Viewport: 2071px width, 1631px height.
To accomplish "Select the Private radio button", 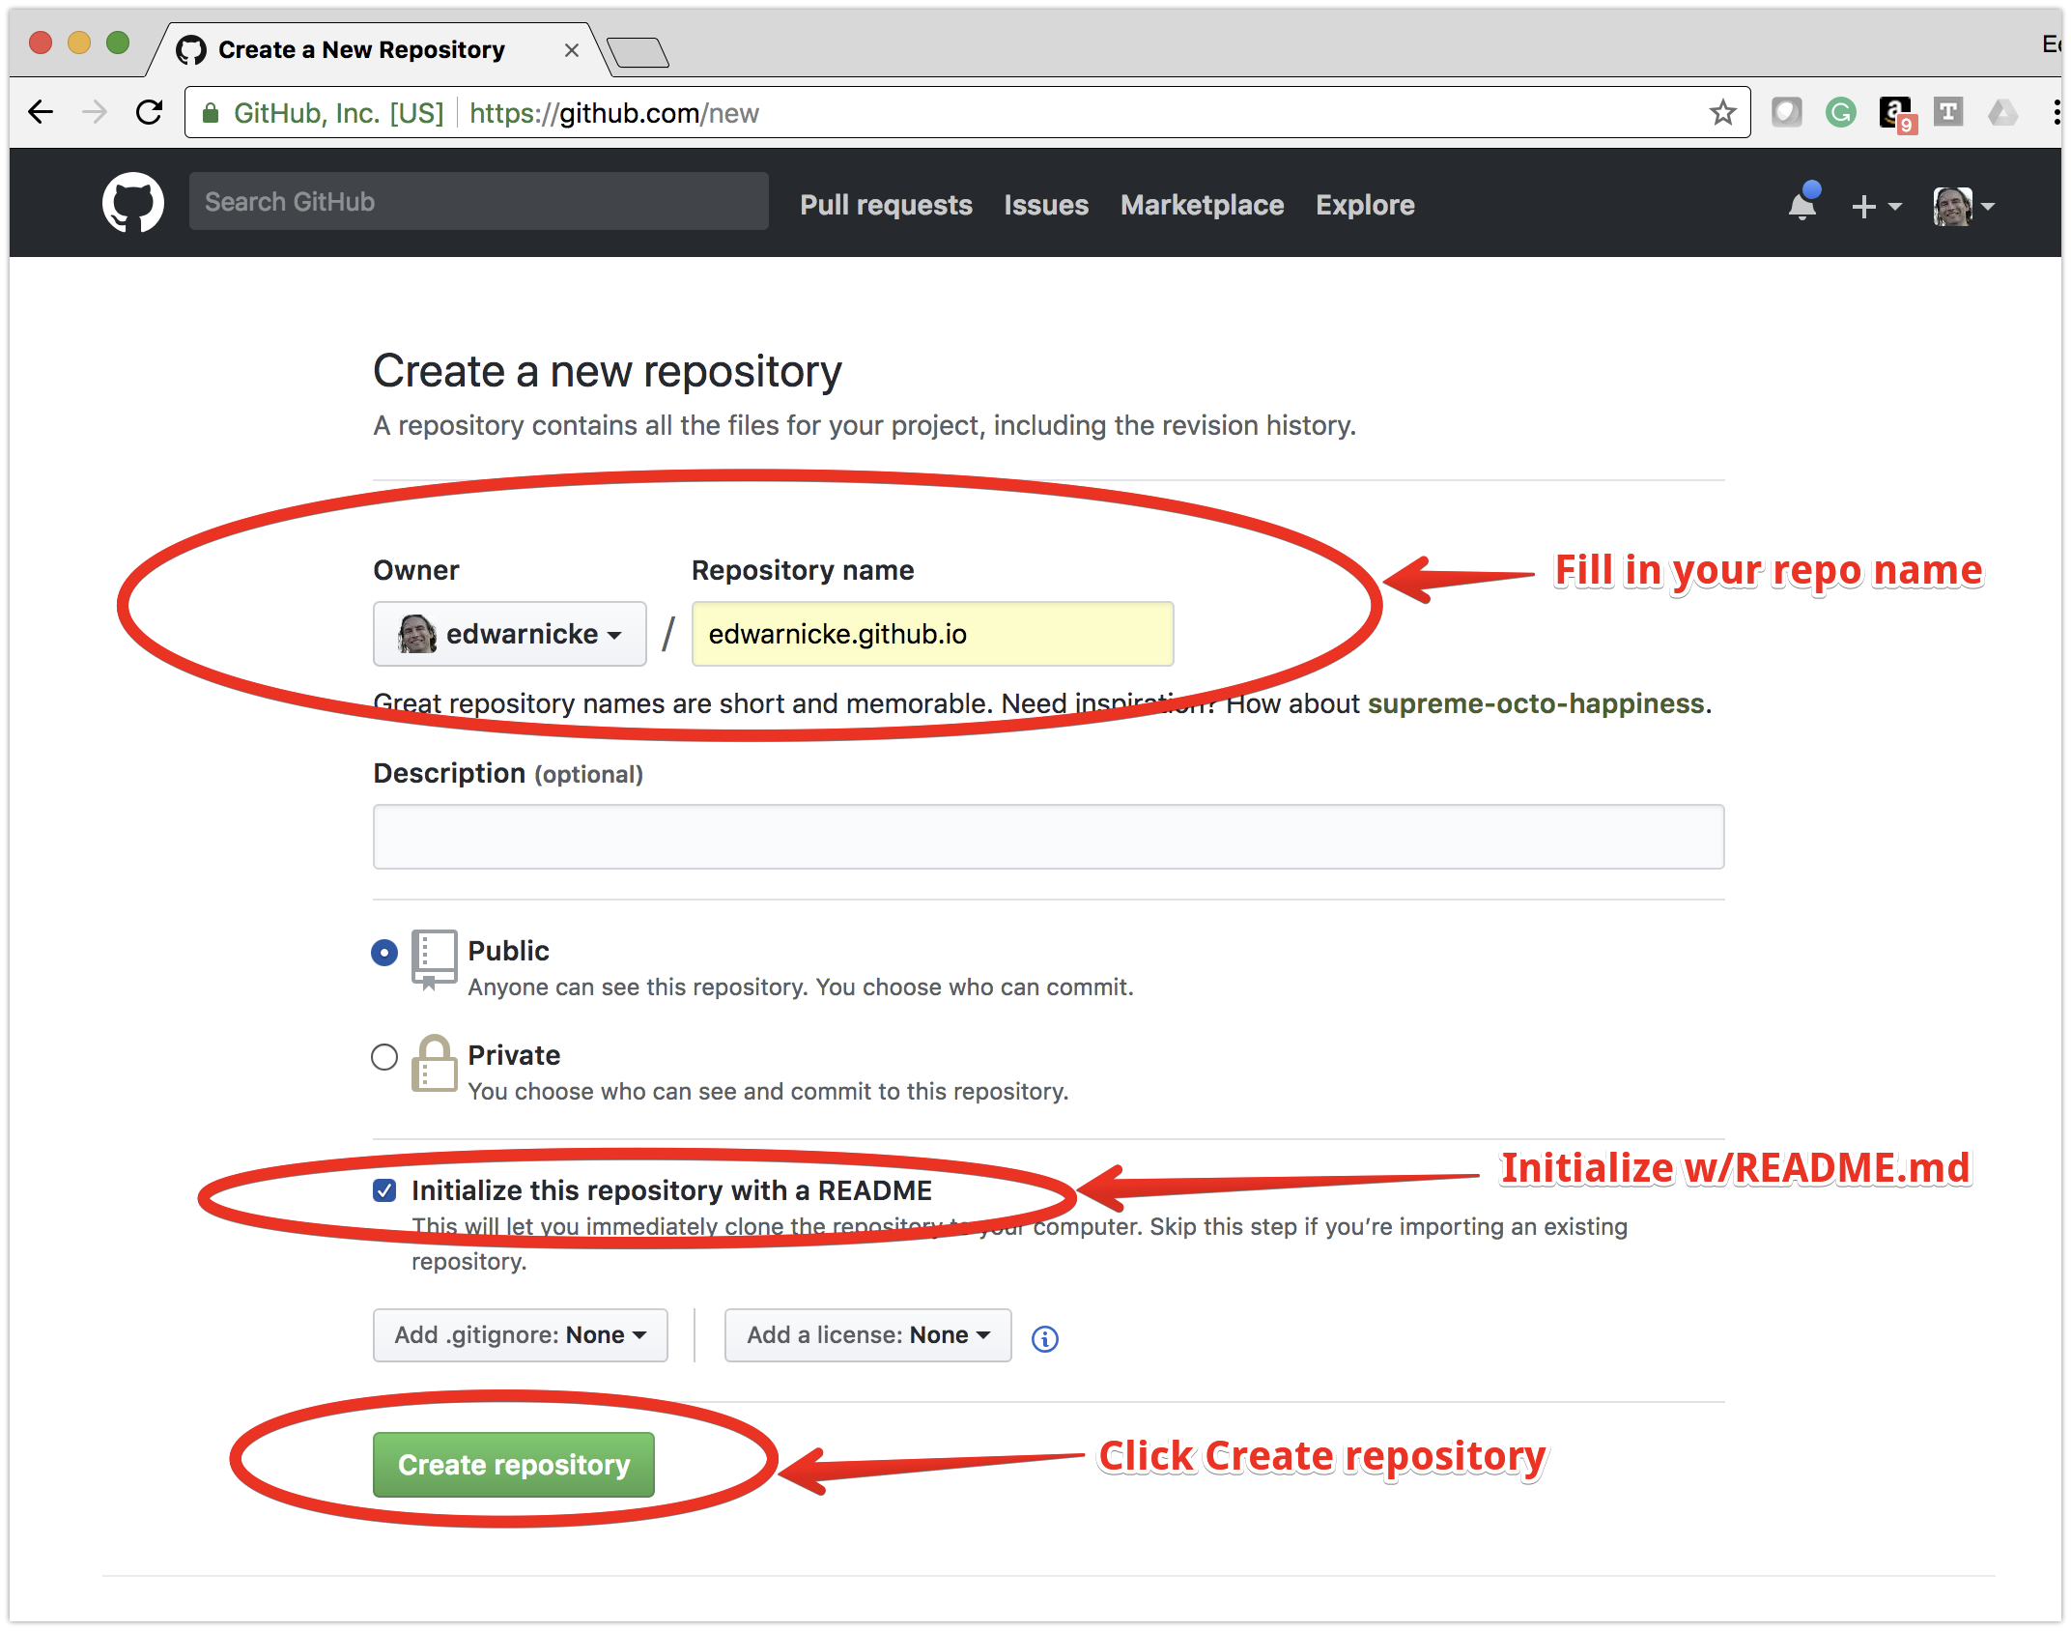I will coord(384,1057).
